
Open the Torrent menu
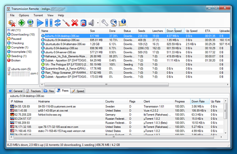[38, 15]
